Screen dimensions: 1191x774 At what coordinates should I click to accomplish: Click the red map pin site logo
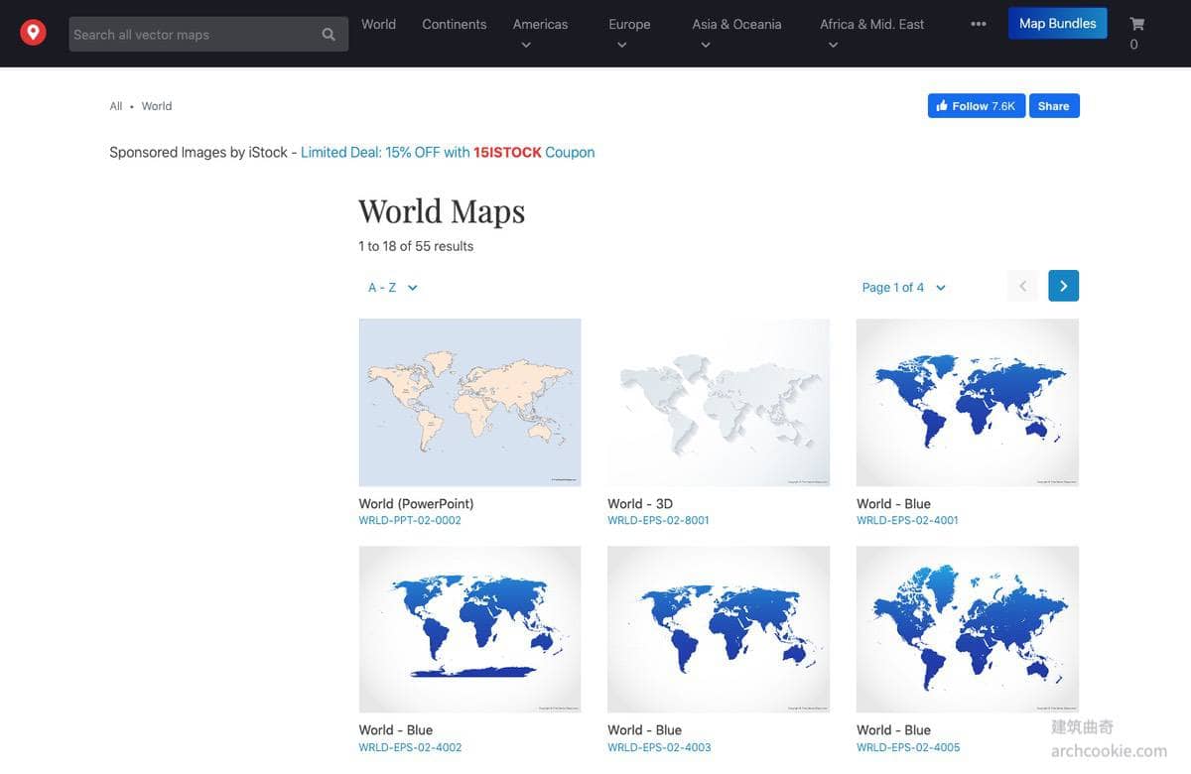coord(34,34)
